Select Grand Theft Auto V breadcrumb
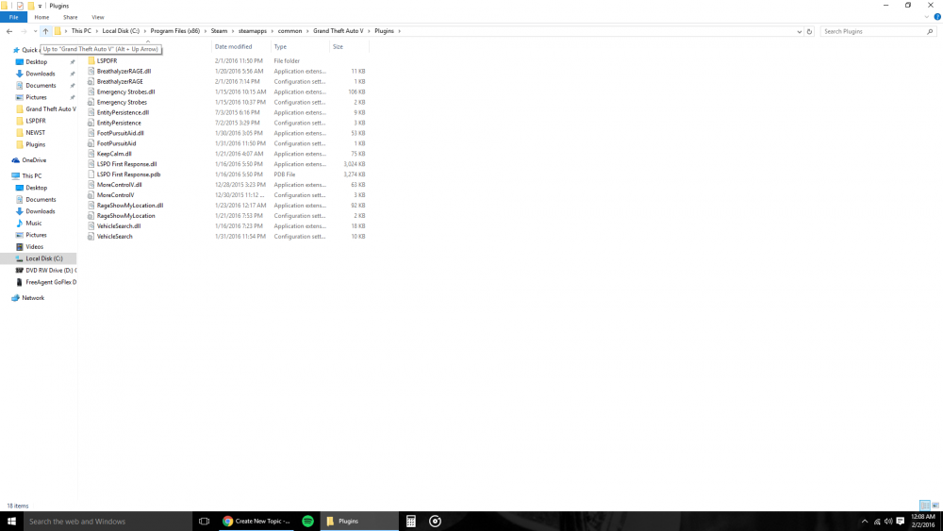943x531 pixels. point(338,31)
